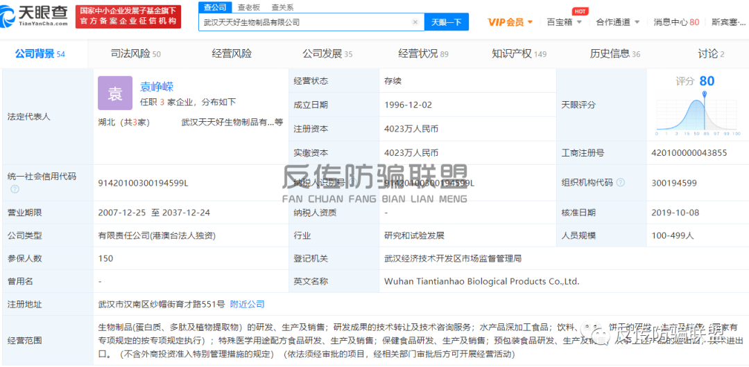
Task: Click the red HOT badge
Action: [x=580, y=11]
